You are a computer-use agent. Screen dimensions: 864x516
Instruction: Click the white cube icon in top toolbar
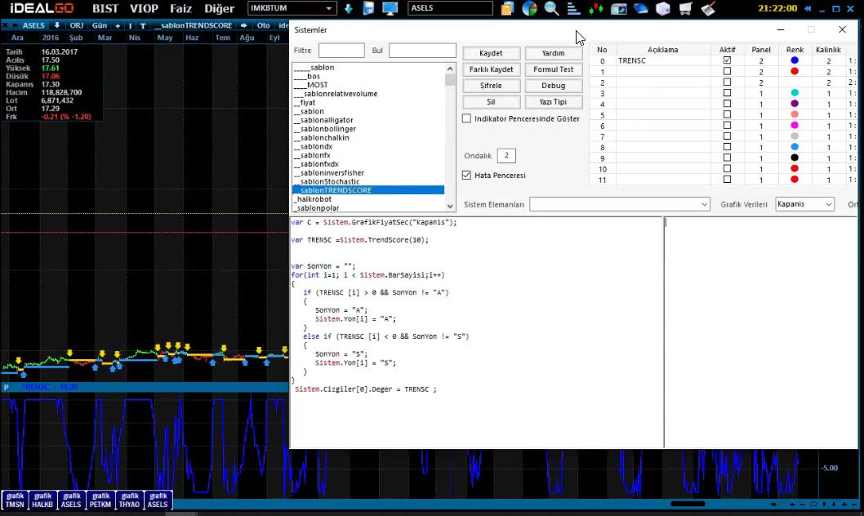(663, 8)
